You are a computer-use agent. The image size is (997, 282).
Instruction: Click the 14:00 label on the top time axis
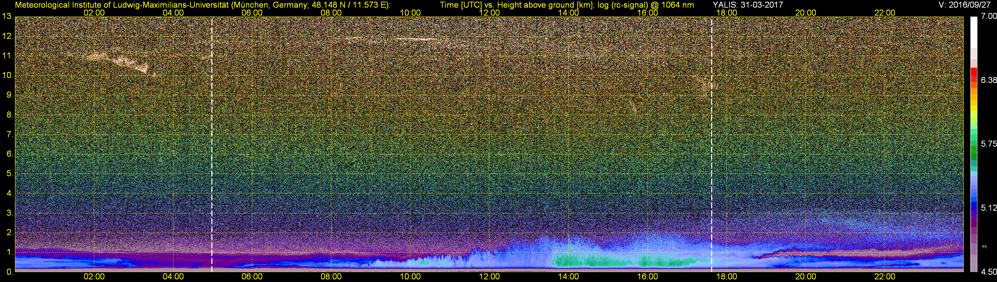point(569,13)
